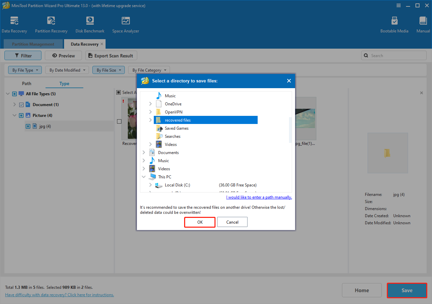Open the Space Analyzer
The width and height of the screenshot is (432, 304).
pyautogui.click(x=125, y=24)
